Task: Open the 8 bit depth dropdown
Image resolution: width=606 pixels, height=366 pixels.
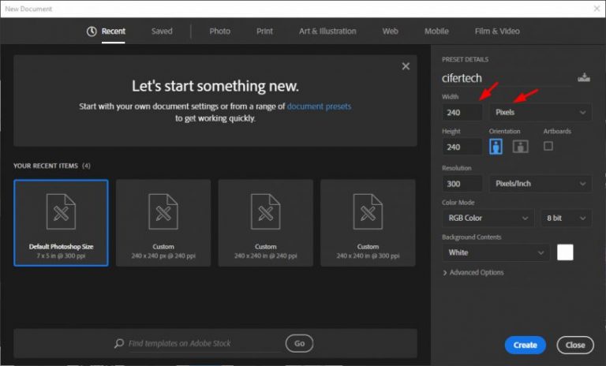Action: tap(566, 218)
